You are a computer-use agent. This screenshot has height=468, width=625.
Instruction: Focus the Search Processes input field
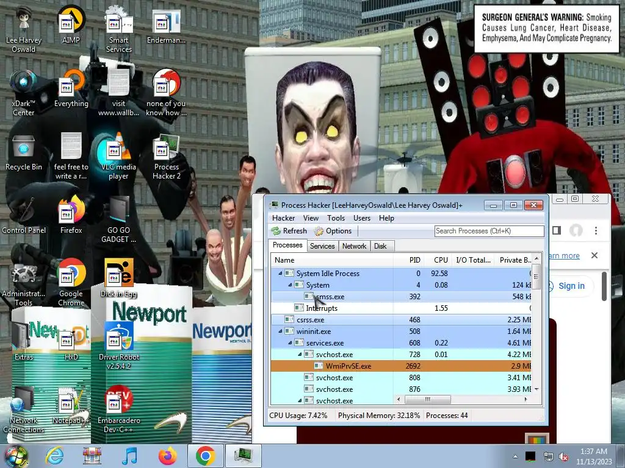[489, 231]
